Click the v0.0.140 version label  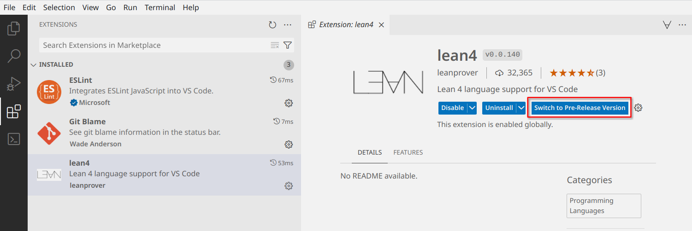tap(502, 55)
